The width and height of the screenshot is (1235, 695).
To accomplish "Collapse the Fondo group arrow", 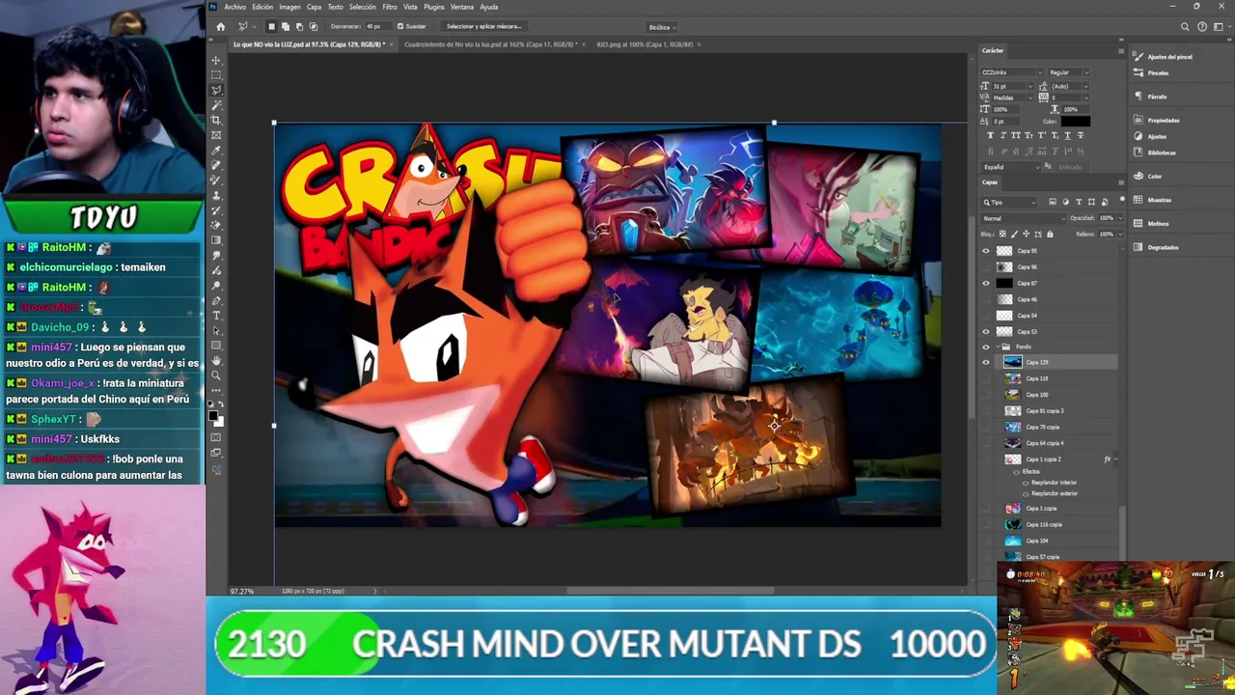I will (x=998, y=347).
